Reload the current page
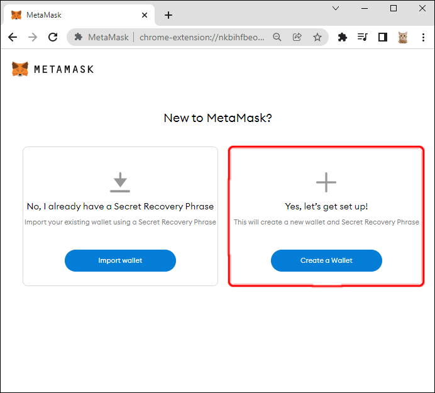435x393 pixels. tap(53, 37)
